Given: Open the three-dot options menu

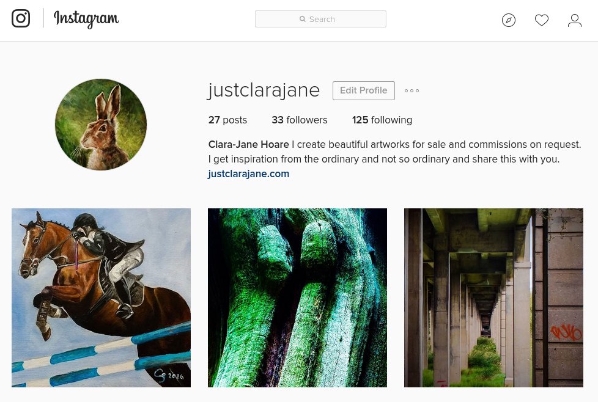Looking at the screenshot, I should point(412,90).
